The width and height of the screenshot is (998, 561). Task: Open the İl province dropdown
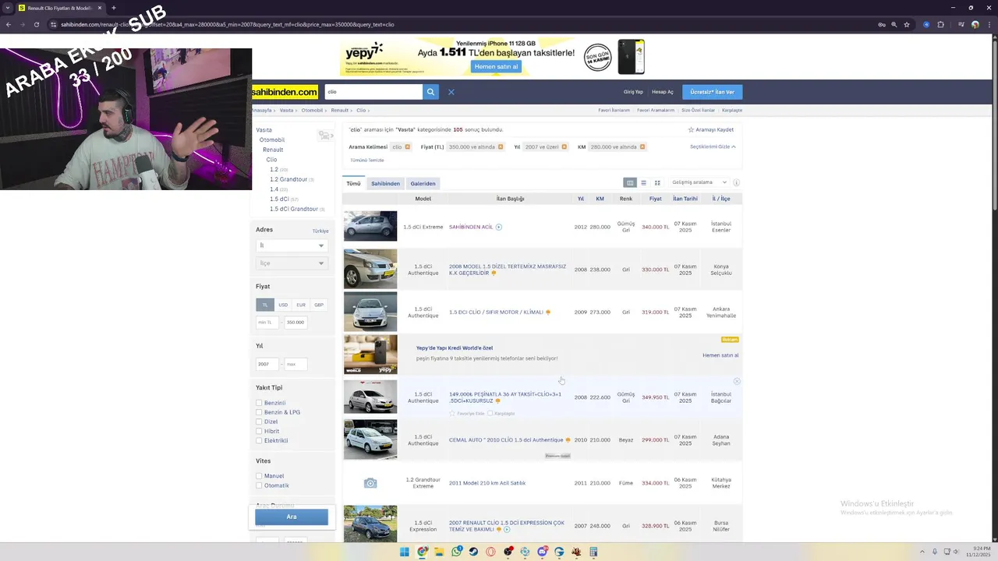click(292, 245)
